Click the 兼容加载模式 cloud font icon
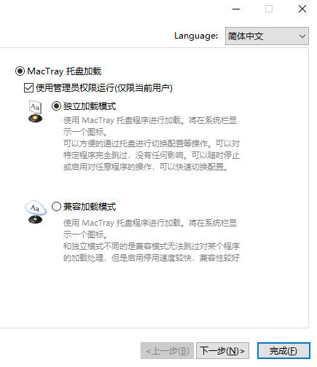317x367 pixels. pyautogui.click(x=36, y=212)
